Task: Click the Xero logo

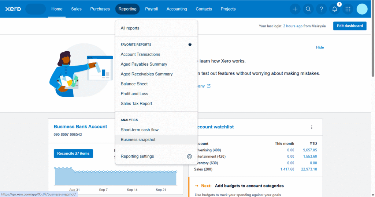Action: (12, 9)
